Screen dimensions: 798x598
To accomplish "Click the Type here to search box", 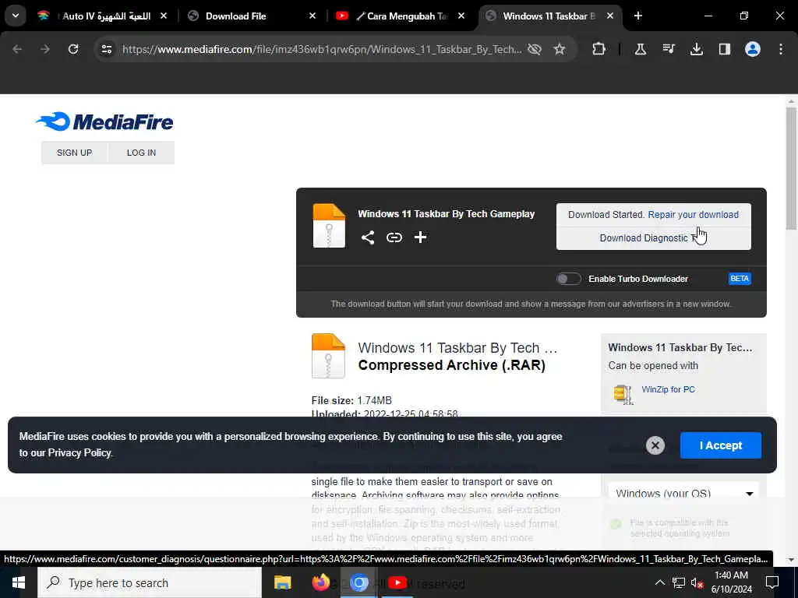I will (x=149, y=582).
